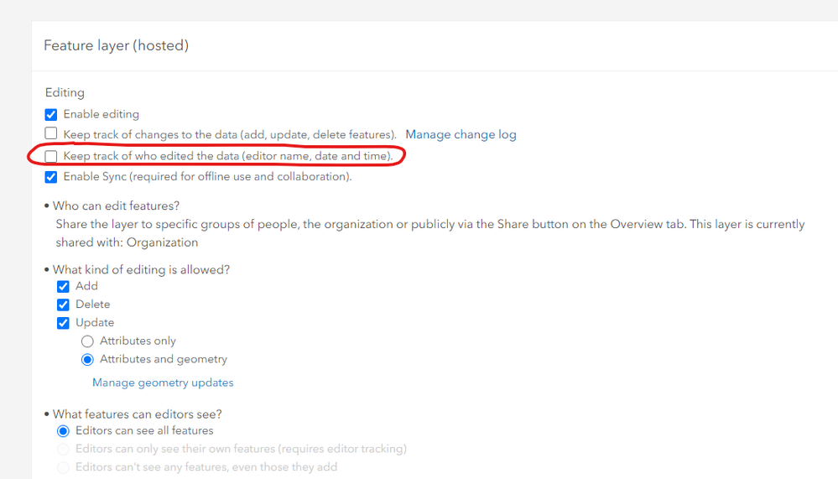The width and height of the screenshot is (838, 479).
Task: Open the Manage geometry updates link
Action: [163, 383]
